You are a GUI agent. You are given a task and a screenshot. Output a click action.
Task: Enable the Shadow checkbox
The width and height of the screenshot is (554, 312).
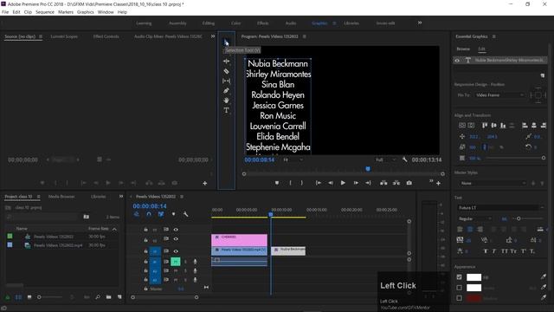(459, 298)
